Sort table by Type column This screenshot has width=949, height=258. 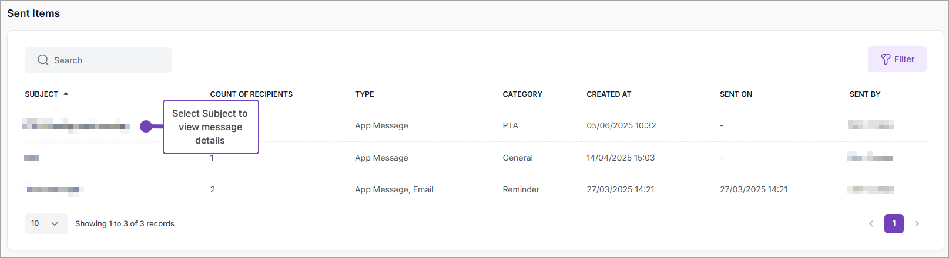tap(364, 94)
